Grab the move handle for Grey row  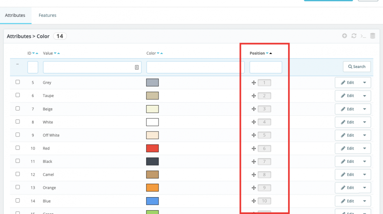(254, 83)
